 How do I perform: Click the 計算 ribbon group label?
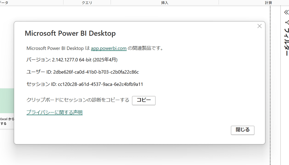tap(268, 3)
